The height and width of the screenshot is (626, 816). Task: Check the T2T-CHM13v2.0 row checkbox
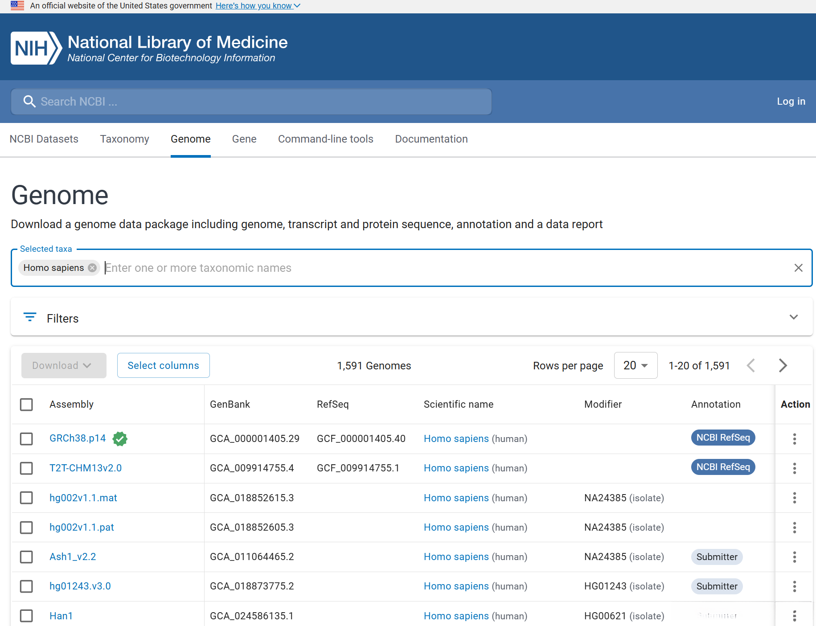tap(26, 468)
